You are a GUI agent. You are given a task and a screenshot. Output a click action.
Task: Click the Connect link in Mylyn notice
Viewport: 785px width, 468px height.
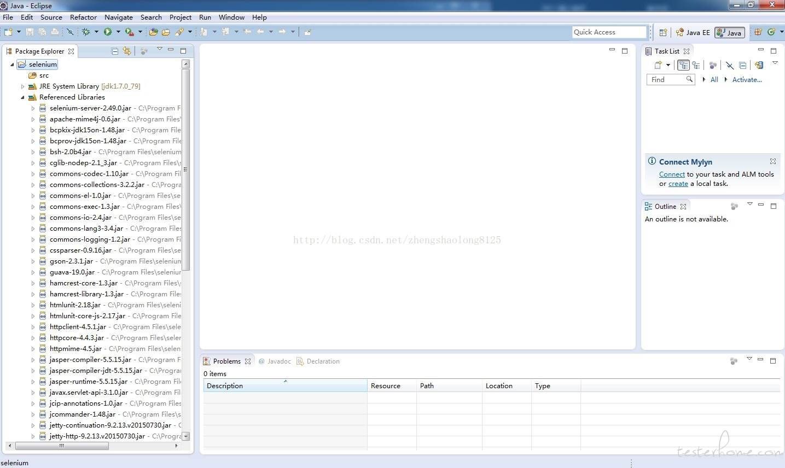672,174
